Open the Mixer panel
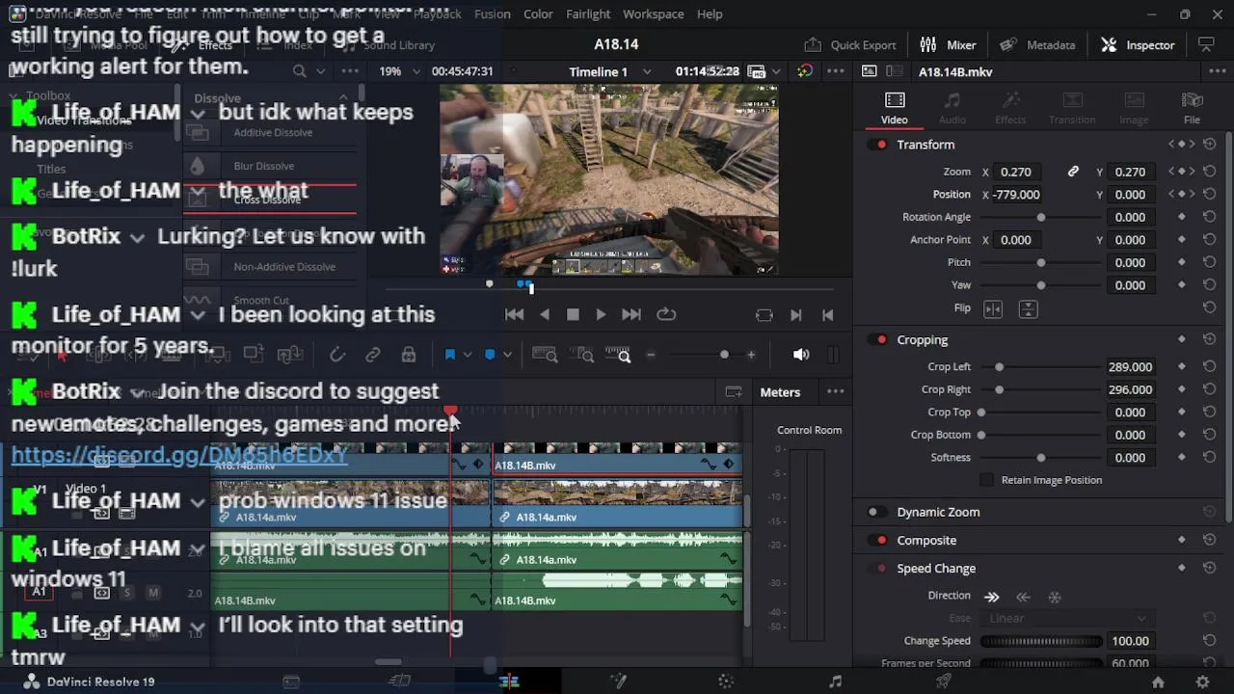 (x=948, y=44)
